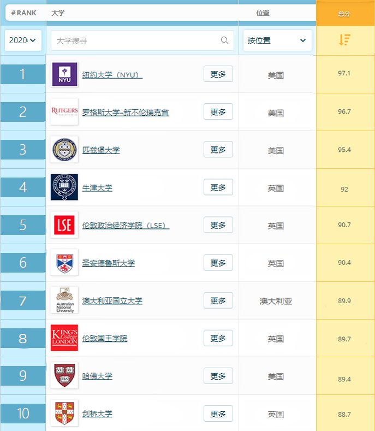Click the 总分 column header
Image resolution: width=375 pixels, height=431 pixels.
pos(344,14)
